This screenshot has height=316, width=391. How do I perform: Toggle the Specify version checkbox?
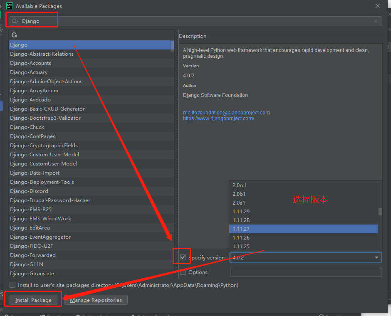pos(183,257)
